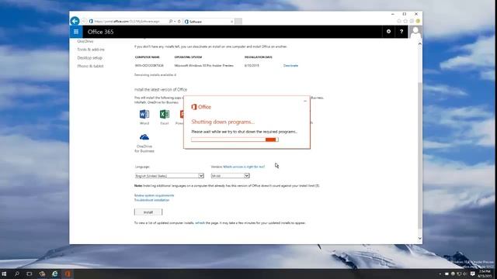
Task: Click the installer progress bar
Action: (x=235, y=139)
